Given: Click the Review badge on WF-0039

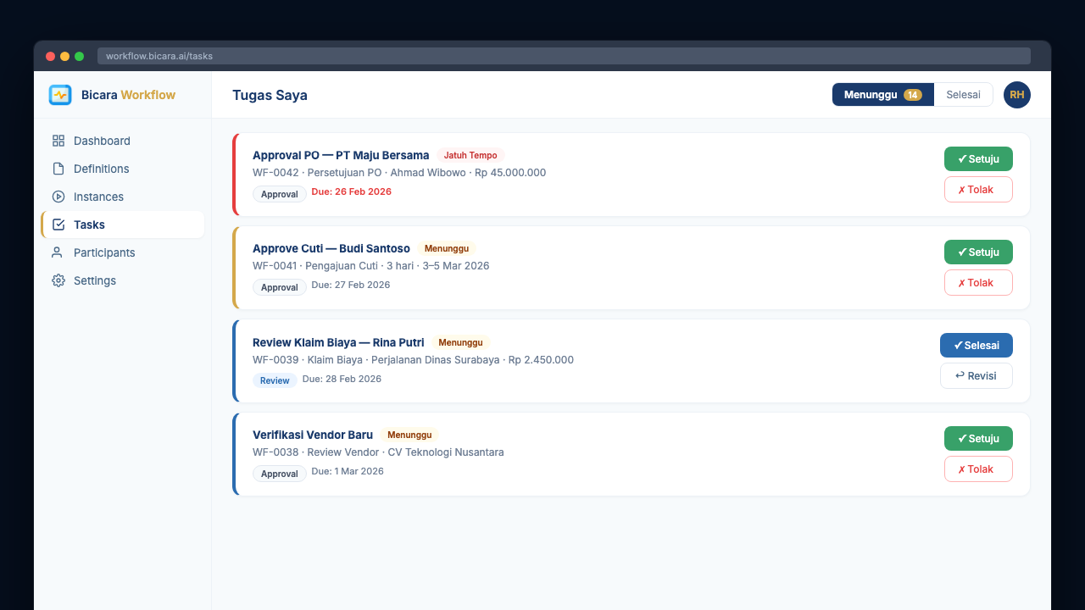Looking at the screenshot, I should (275, 380).
